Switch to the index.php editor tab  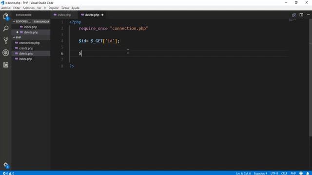tap(64, 15)
